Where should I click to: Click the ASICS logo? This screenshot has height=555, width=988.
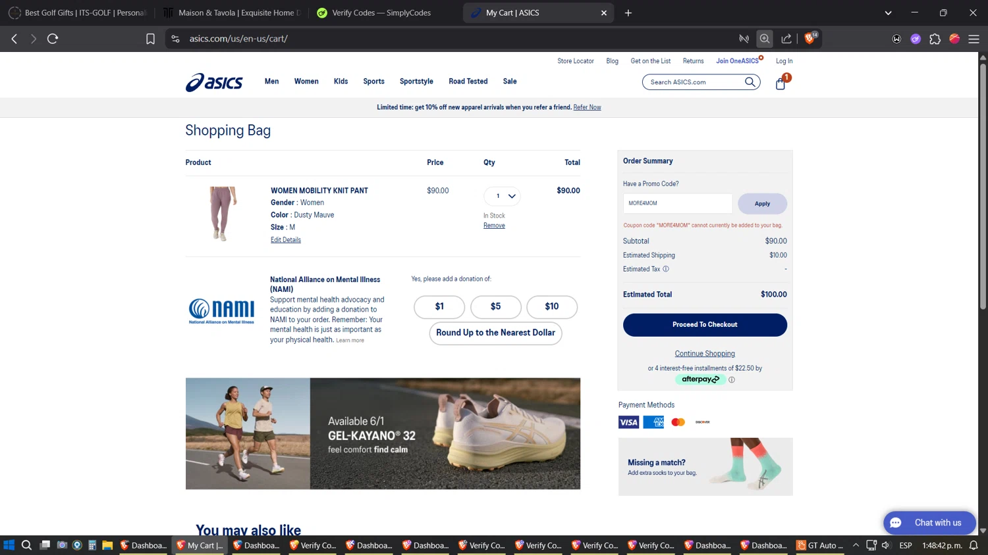214,82
